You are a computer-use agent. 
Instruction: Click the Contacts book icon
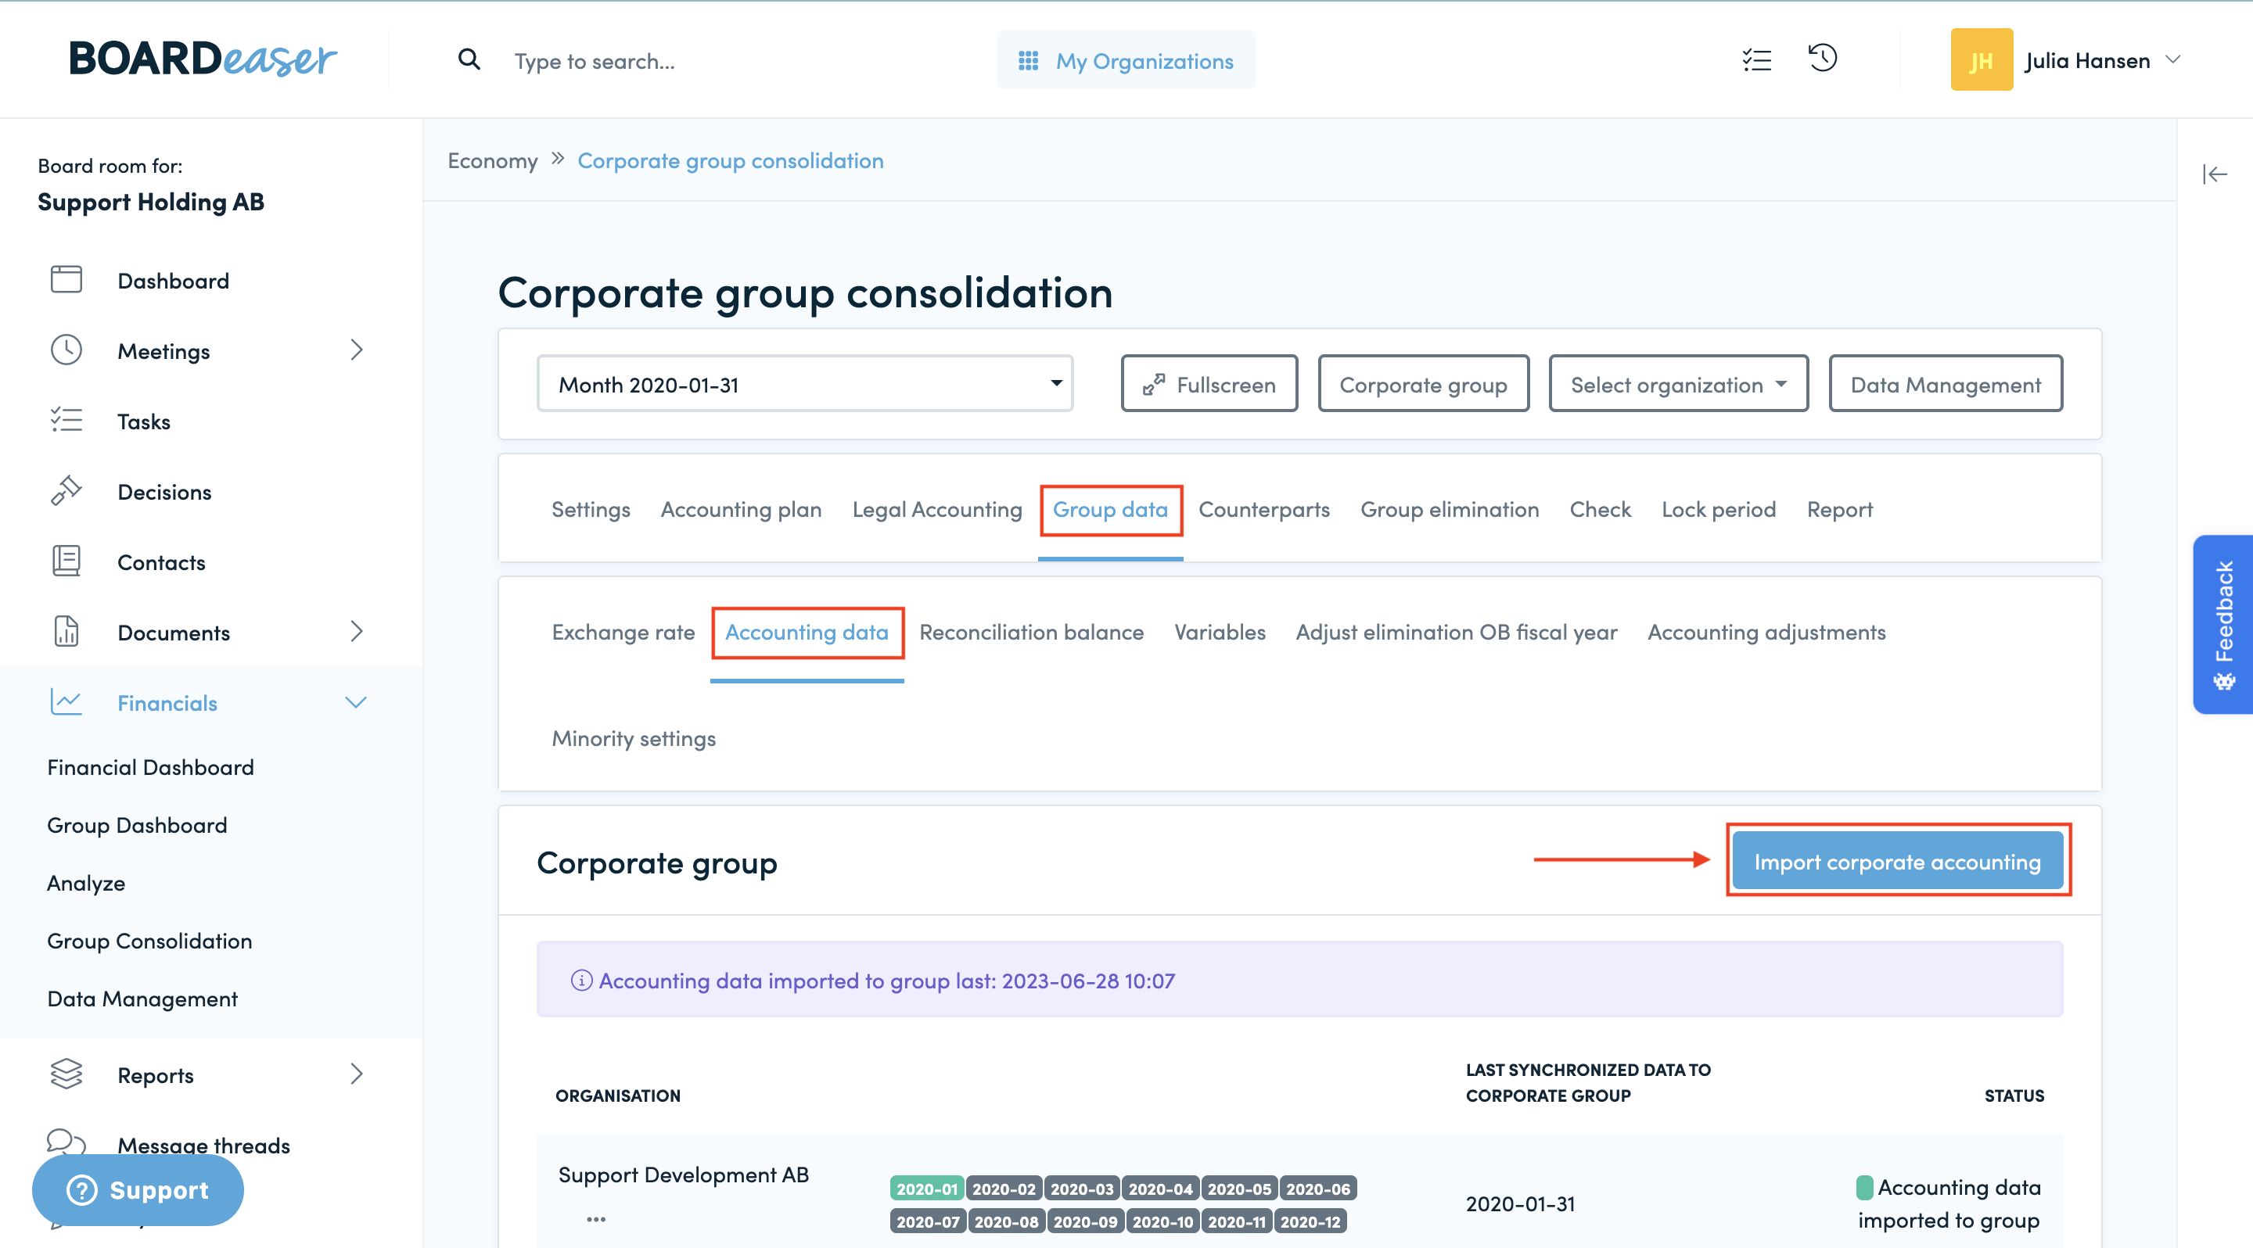click(x=66, y=561)
